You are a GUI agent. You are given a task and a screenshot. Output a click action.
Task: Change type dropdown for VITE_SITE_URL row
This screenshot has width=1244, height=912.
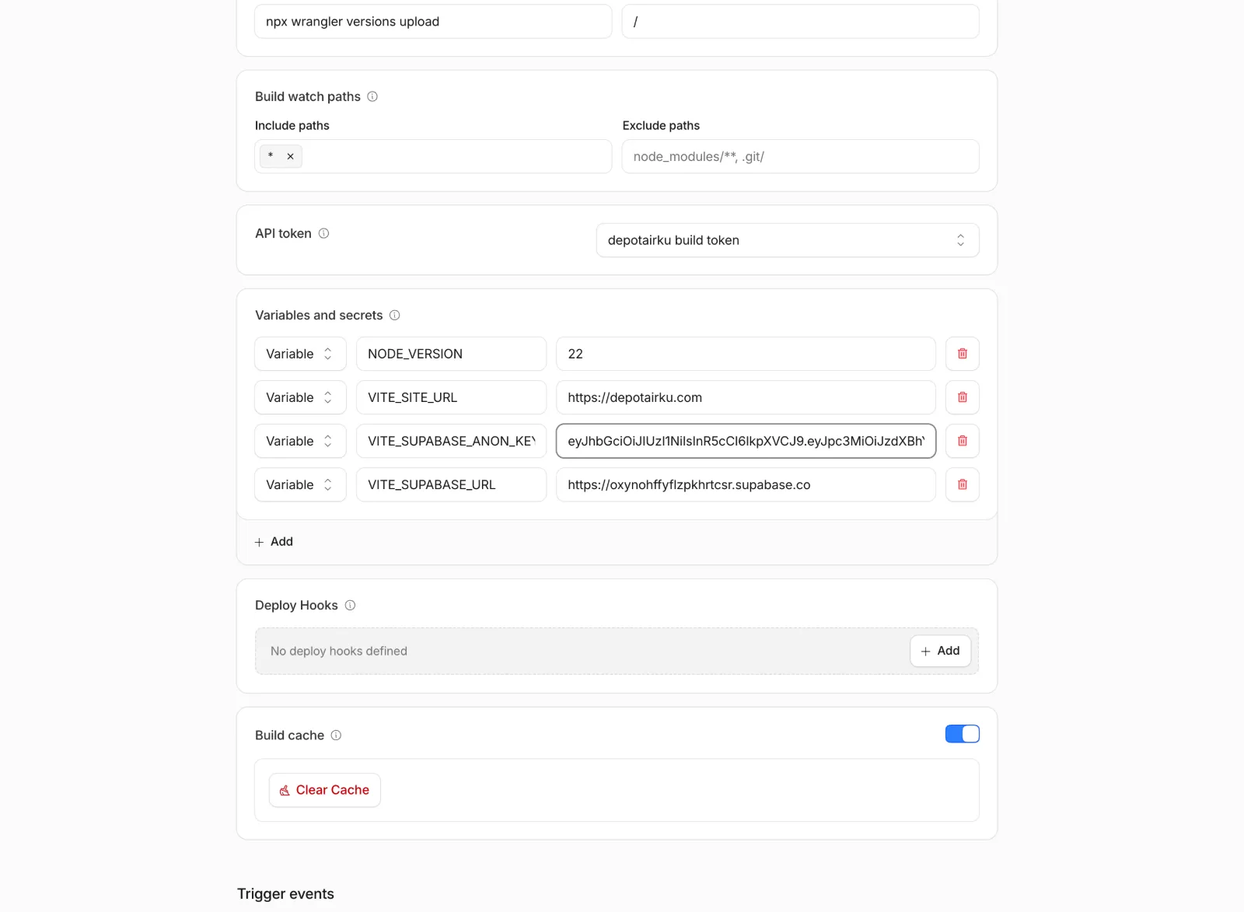(x=300, y=397)
